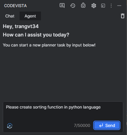Click the arrow-in-box window icon
127x135 pixels.
click(x=103, y=6)
